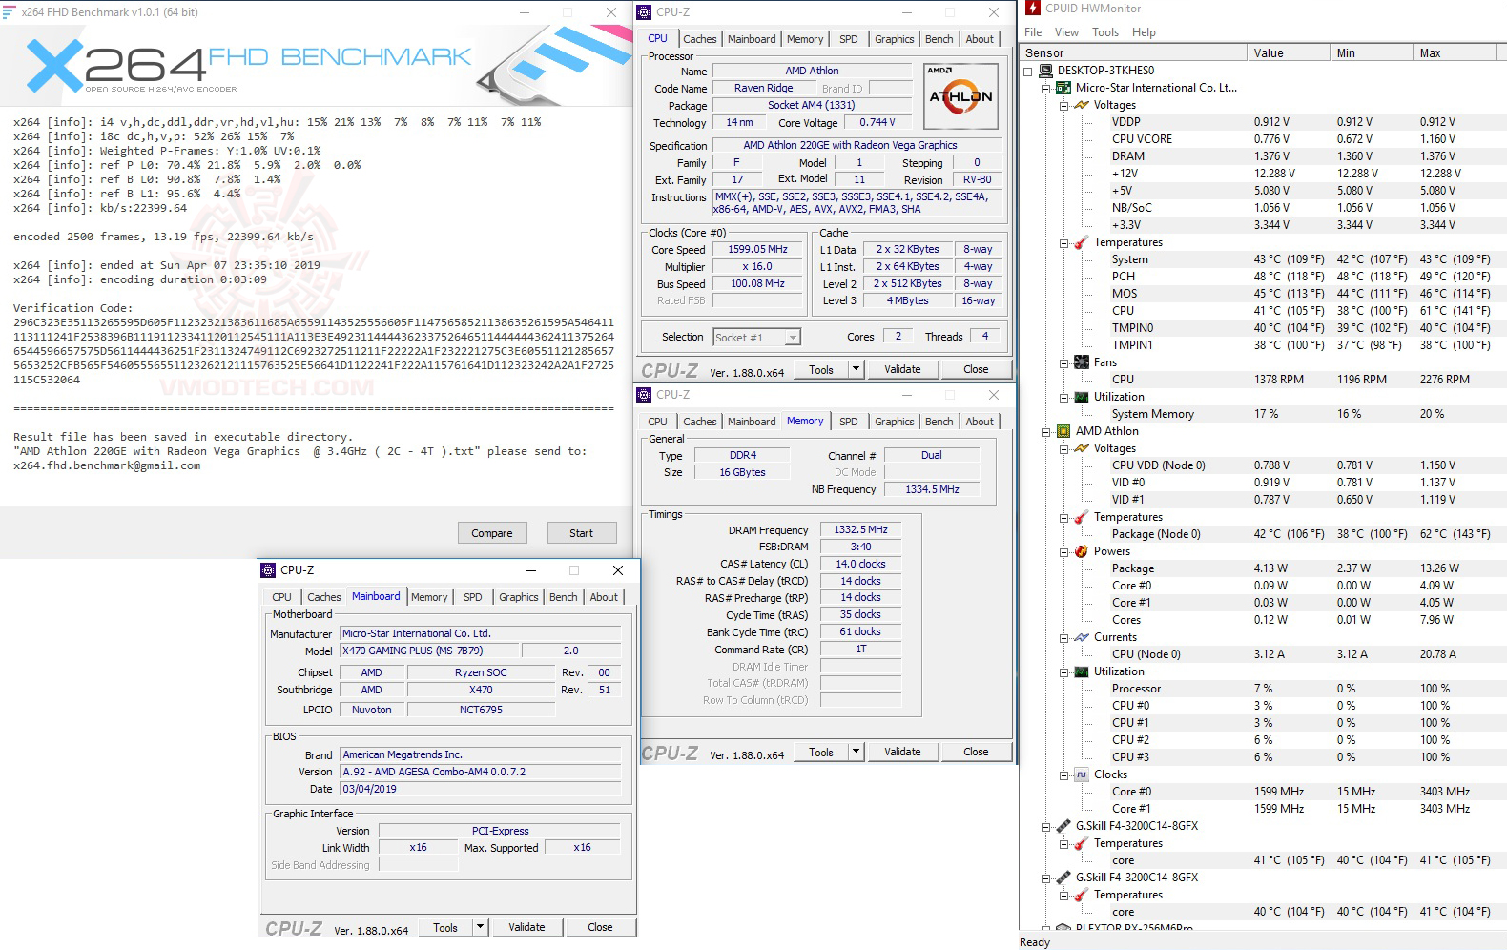Collapse the Temperatures node above Package (Node 0)
1507x950 pixels.
[1064, 517]
